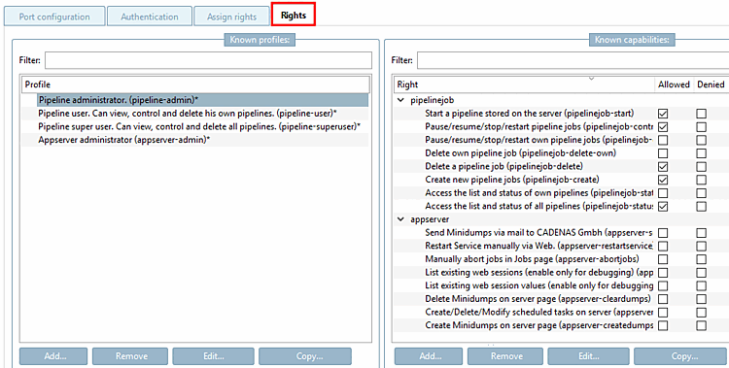Click Add under Known profiles
This screenshot has height=368, width=729.
pyautogui.click(x=53, y=356)
